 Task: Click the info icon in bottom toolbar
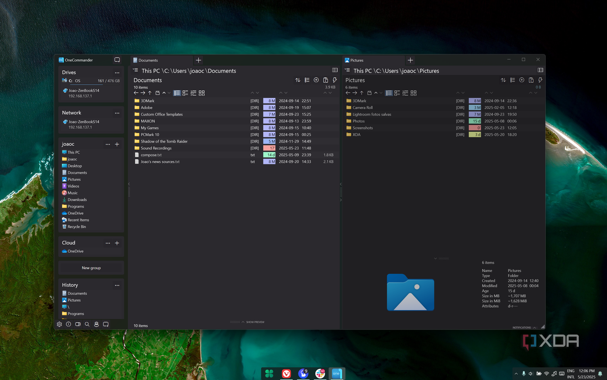pyautogui.click(x=68, y=324)
